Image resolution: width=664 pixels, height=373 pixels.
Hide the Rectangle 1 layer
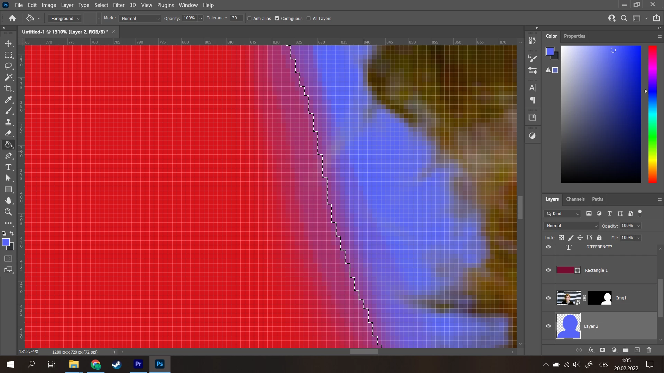tap(548, 270)
